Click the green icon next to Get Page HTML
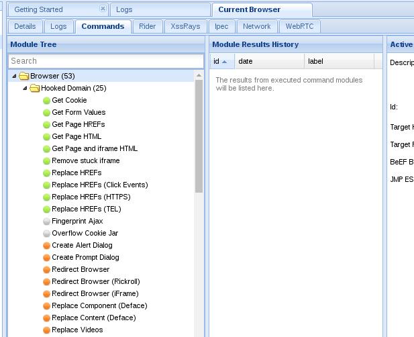 pyautogui.click(x=46, y=137)
